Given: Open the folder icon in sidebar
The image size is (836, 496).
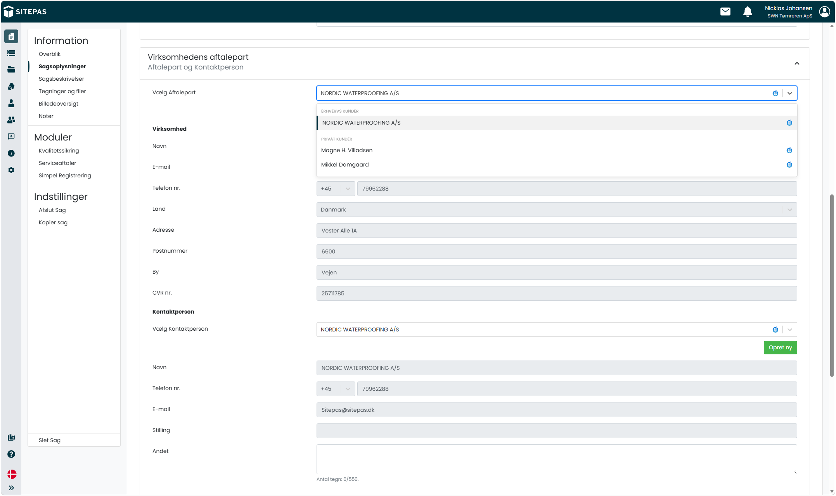Looking at the screenshot, I should 11,69.
